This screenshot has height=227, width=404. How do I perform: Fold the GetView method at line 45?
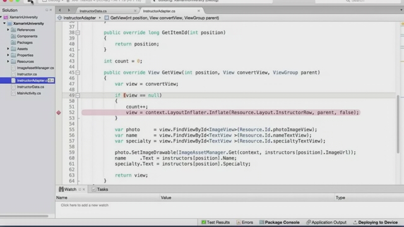coord(78,73)
